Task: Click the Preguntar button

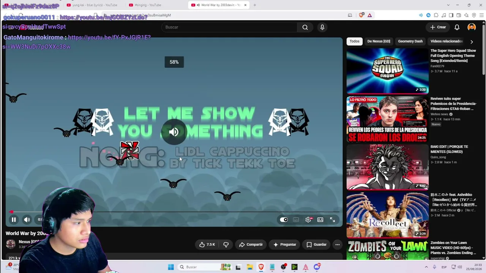Action: [285, 245]
